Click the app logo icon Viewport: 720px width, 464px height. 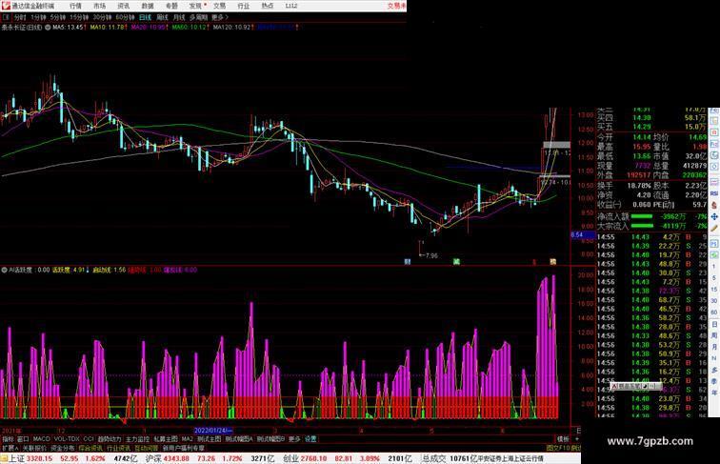(6, 6)
